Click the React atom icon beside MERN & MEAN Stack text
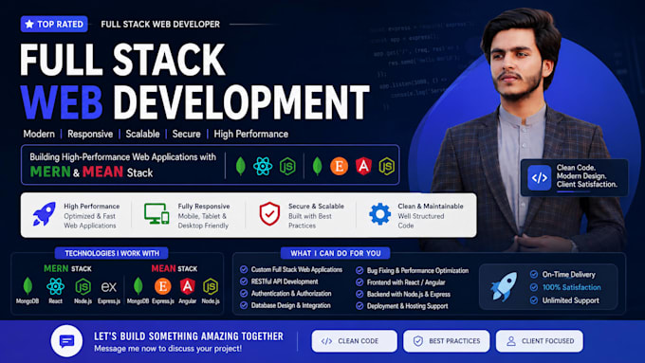 [263, 166]
